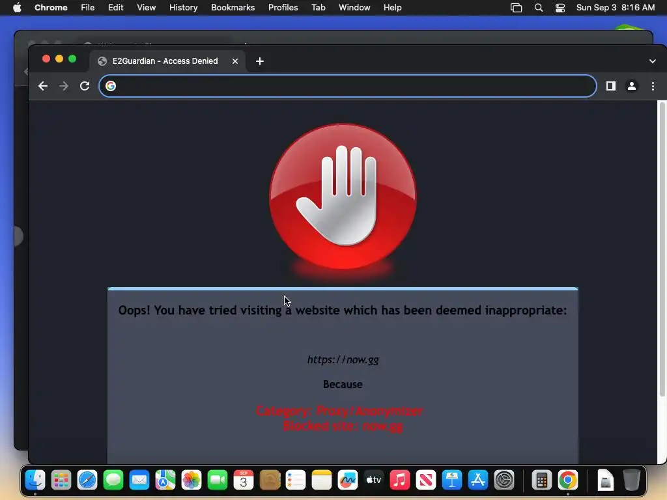Image resolution: width=667 pixels, height=500 pixels.
Task: Click the page vertical scrollbar
Action: [662, 249]
